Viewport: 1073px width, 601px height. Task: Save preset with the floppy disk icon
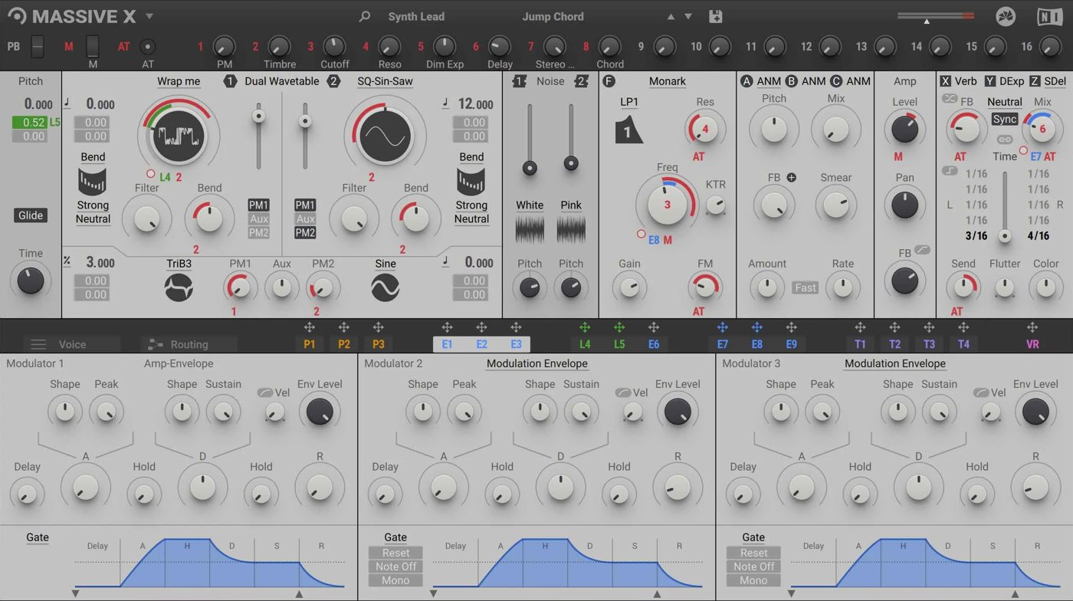(716, 16)
